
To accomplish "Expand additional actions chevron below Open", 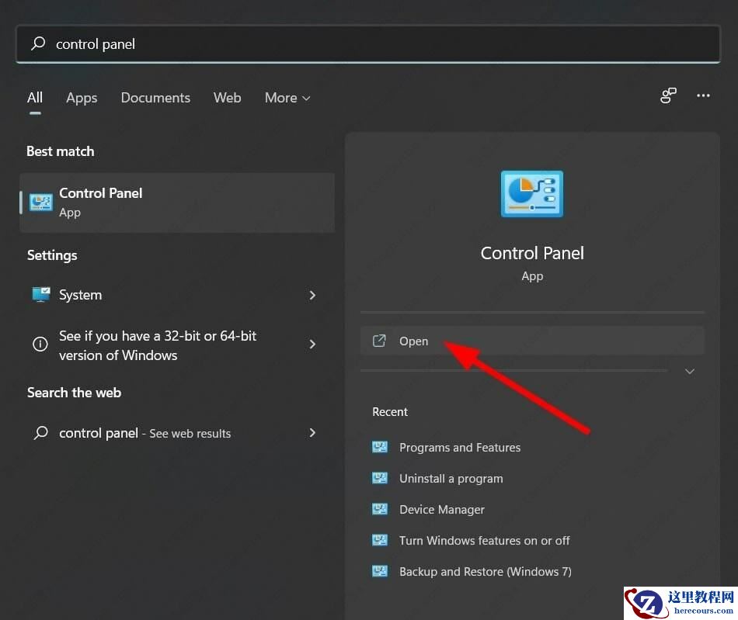I will 689,371.
